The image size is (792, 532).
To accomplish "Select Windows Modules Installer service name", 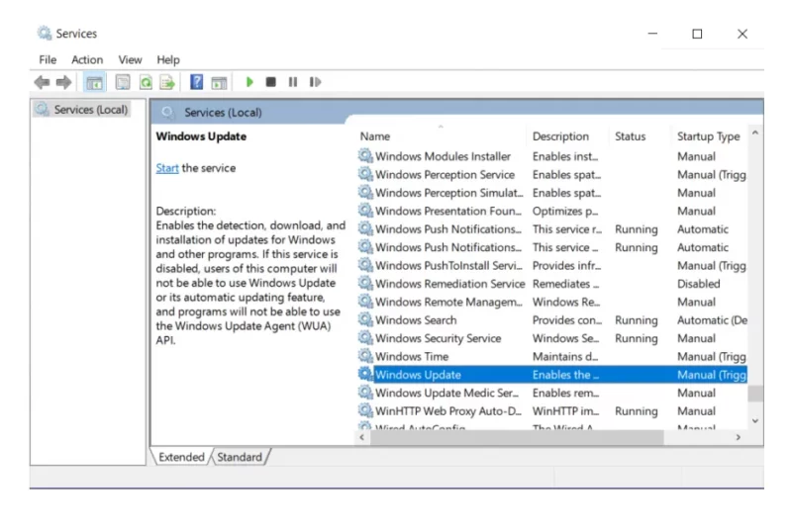I will pyautogui.click(x=443, y=156).
